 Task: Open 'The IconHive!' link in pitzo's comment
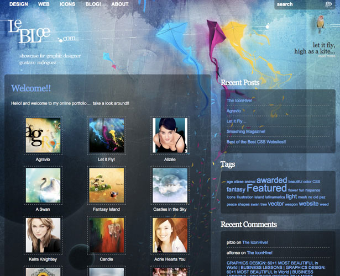[x=255, y=242]
